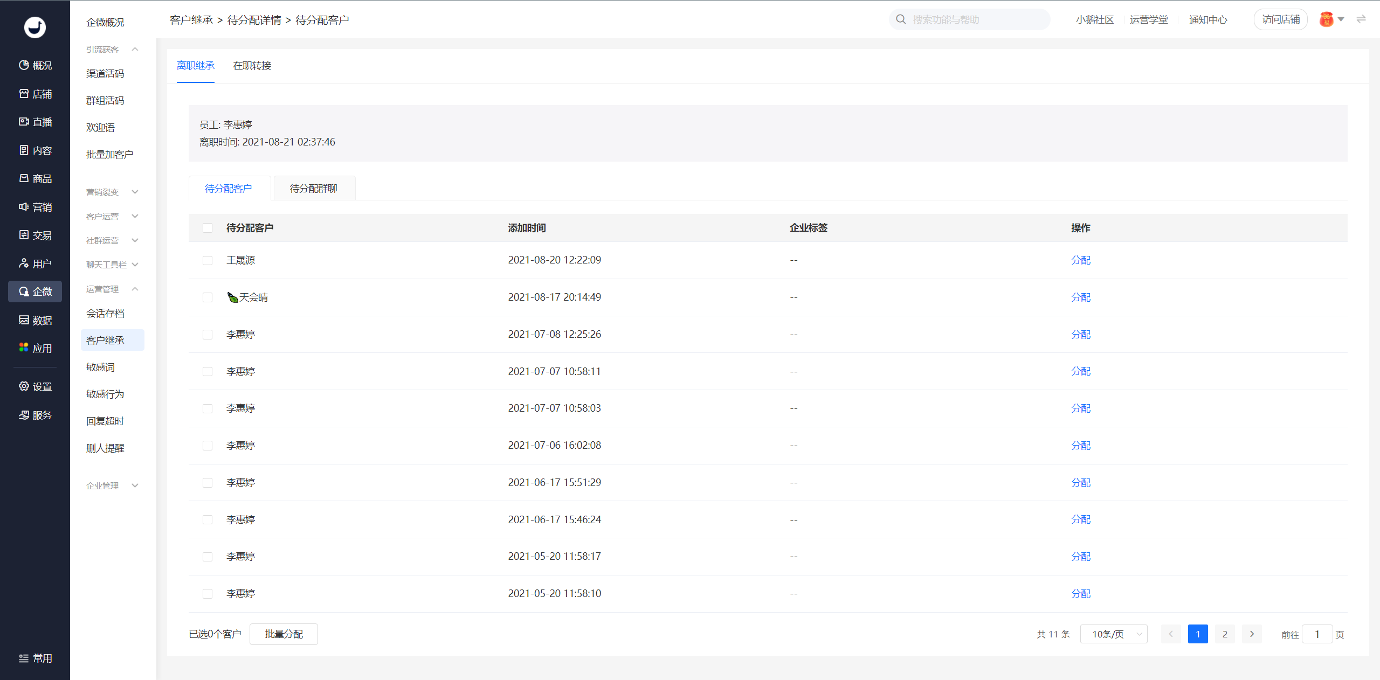Toggle the select-all checkbox in table header

click(x=208, y=228)
